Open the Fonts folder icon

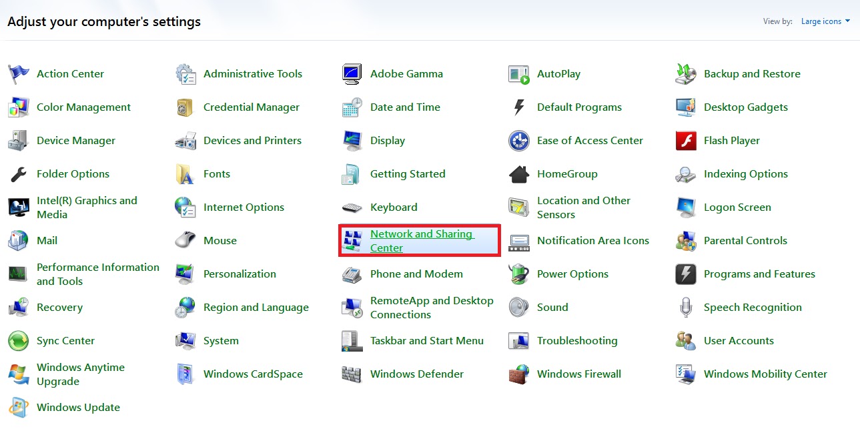click(185, 174)
